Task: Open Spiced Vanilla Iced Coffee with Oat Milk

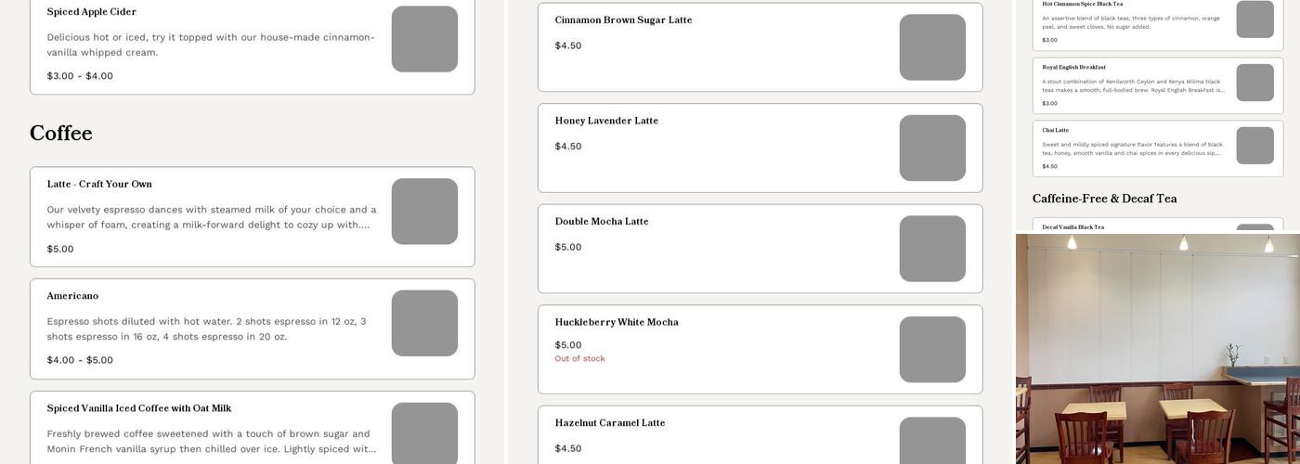Action: pos(139,408)
